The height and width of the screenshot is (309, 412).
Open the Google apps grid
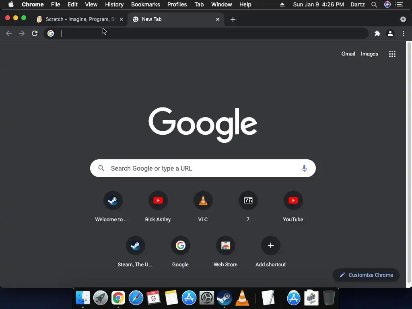[x=392, y=54]
